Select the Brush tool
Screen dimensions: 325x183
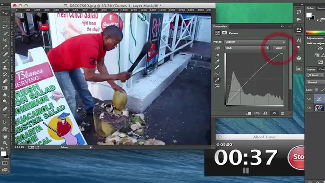coord(5,61)
